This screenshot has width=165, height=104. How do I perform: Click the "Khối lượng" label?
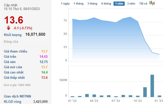[13, 35]
